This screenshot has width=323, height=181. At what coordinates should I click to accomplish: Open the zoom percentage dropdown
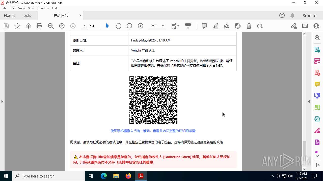[163, 26]
